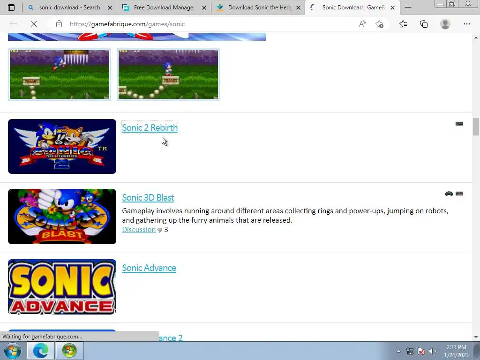Open the Sonic 3D Blast link
The height and width of the screenshot is (360, 480).
[x=148, y=197]
